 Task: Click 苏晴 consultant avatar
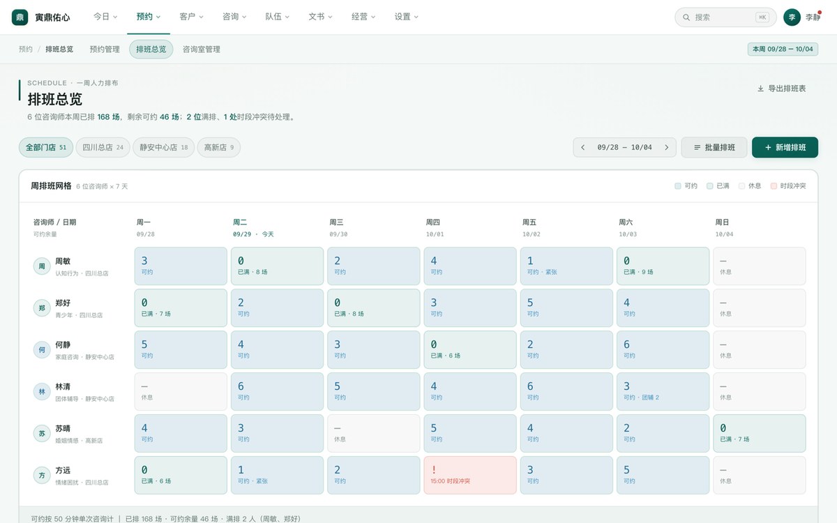pyautogui.click(x=42, y=433)
